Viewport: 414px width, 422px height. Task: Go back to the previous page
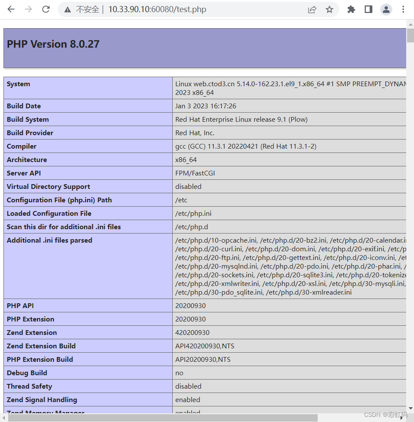pyautogui.click(x=11, y=10)
